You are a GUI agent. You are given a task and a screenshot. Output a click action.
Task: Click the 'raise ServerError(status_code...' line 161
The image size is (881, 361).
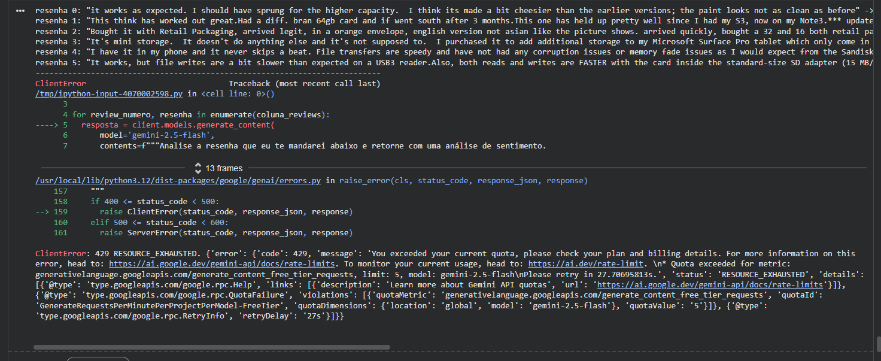coord(226,233)
